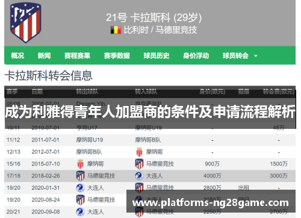Click the date 2020-09-08
The width and height of the screenshot is (301, 218).
[46, 212]
